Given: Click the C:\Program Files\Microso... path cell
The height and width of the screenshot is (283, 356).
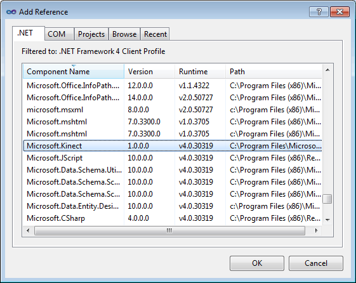Looking at the screenshot, I should [x=275, y=146].
